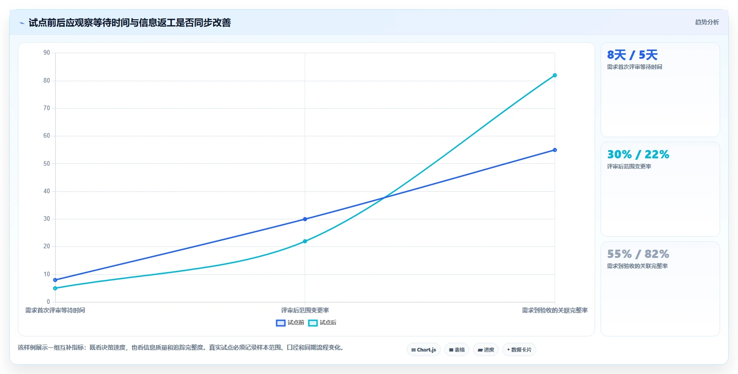Toggle the 试点前 legend swatch
Viewport: 738px width, 374px height.
pos(281,323)
